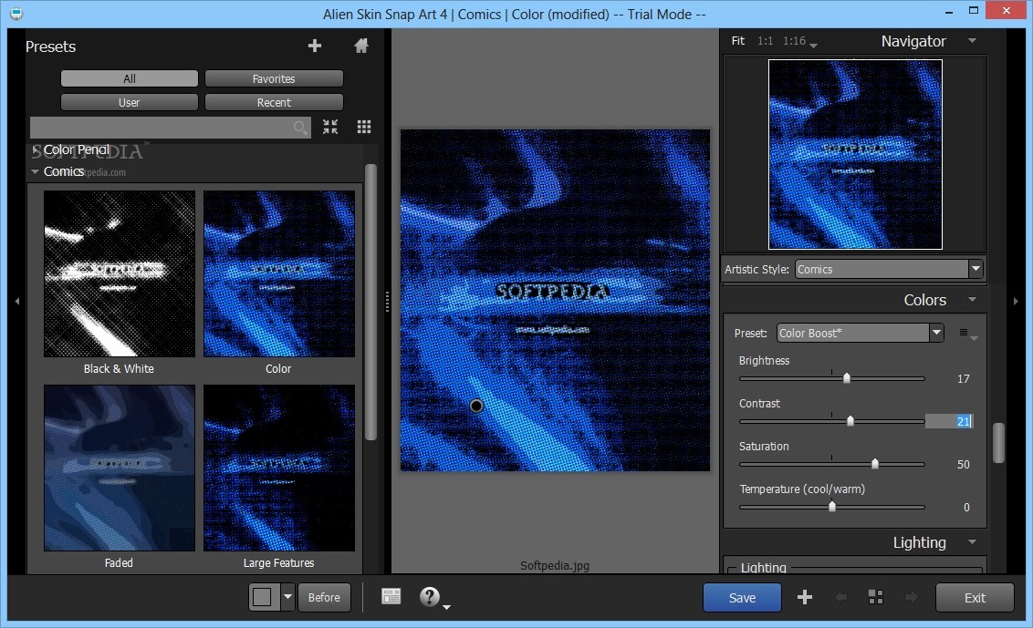Click the Softpedia.jpg file name label
1033x628 pixels.
pos(555,565)
